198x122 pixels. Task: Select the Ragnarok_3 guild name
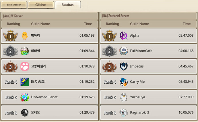pos(139,112)
